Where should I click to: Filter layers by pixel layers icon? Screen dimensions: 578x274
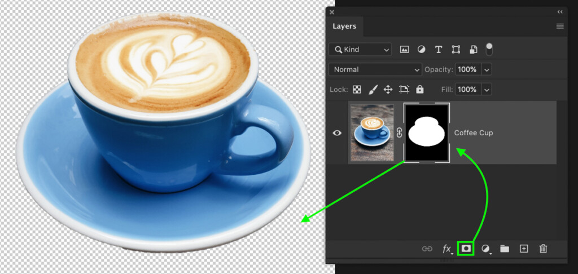click(x=404, y=50)
